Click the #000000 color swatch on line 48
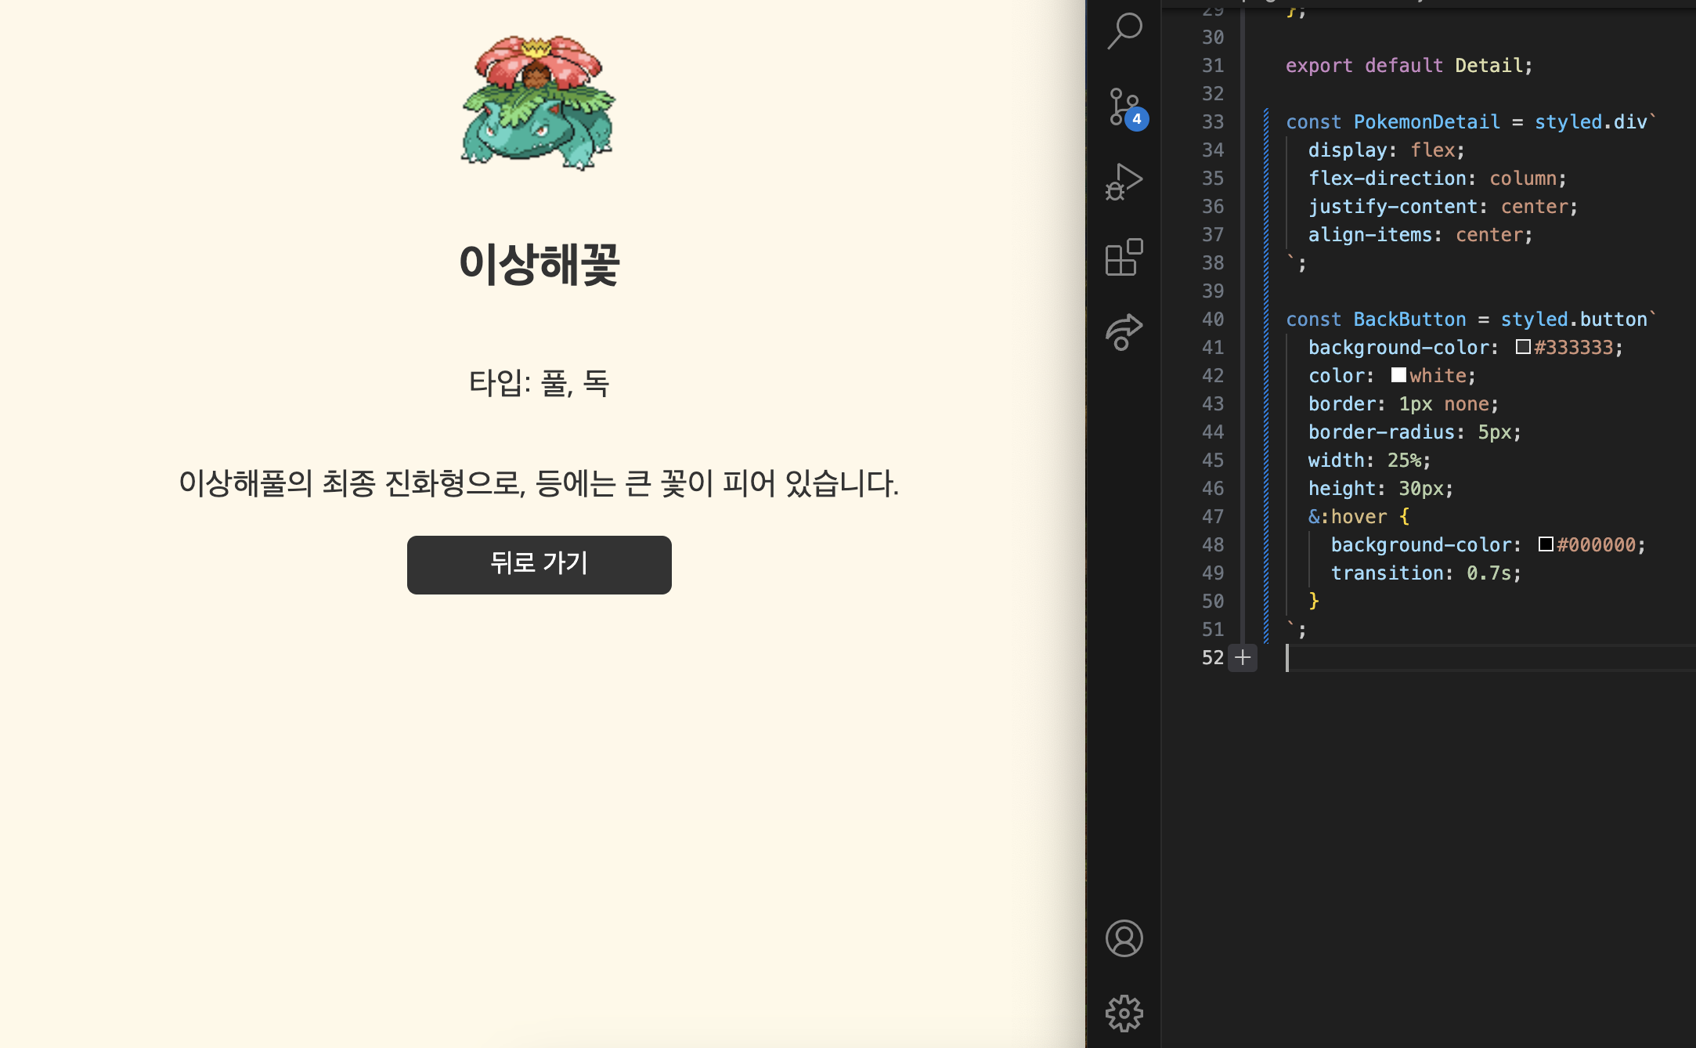 pyautogui.click(x=1546, y=544)
